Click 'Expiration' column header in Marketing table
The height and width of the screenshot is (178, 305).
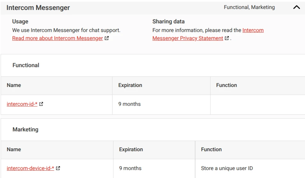131,150
